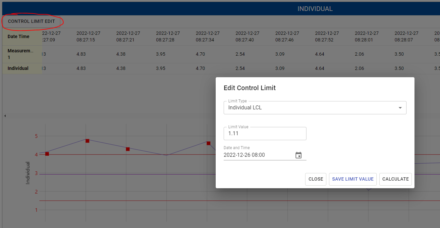Select the INDIVIDUAL header tab

pyautogui.click(x=315, y=9)
